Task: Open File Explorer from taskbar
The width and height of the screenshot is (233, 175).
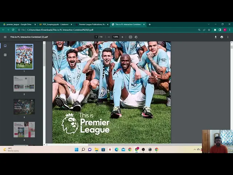Action: [x=96, y=149]
